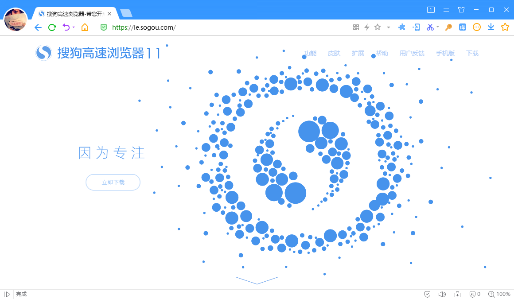Screen dimensions: 514x299
Task: Open the orange chat bubble icon
Action: tap(477, 27)
